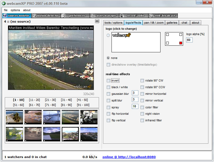Enable the invert effect checkbox

tap(108, 80)
